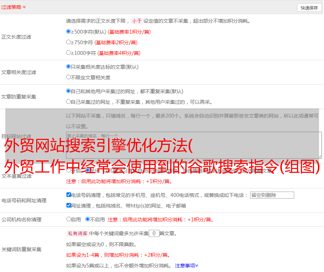Toggle the 电话号码清理 checkbox
The image size is (324, 272).
tap(69, 195)
